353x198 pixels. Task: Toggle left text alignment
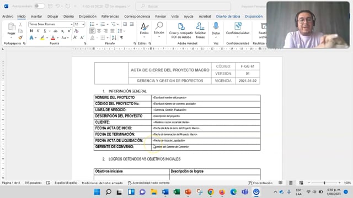pos(92,31)
